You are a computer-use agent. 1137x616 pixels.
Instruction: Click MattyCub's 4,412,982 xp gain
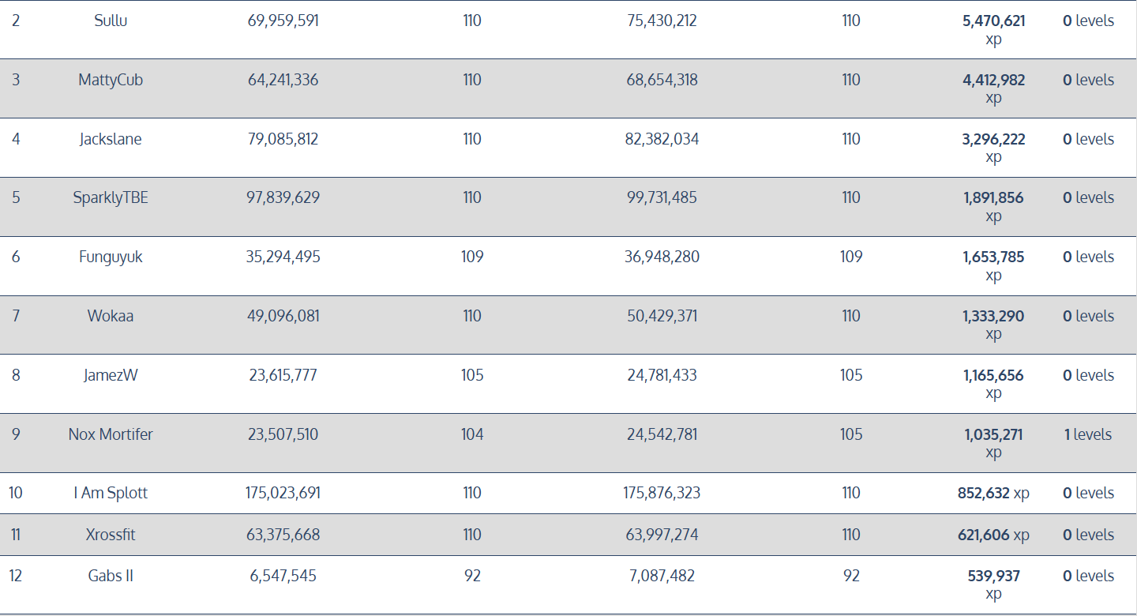(x=993, y=81)
